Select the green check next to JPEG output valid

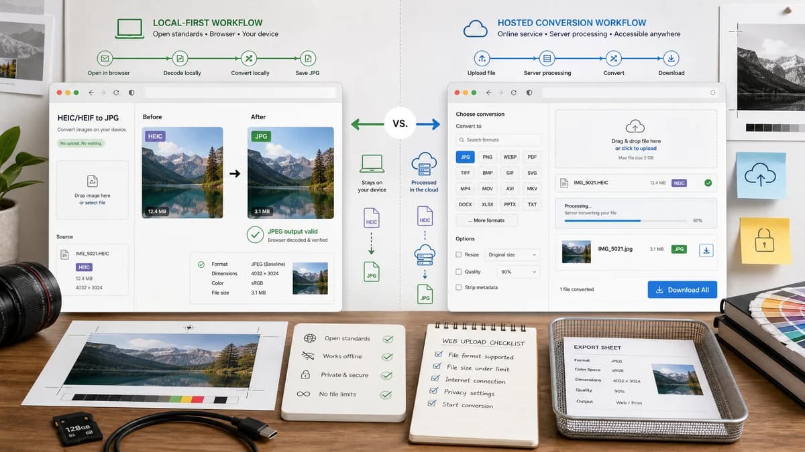click(x=255, y=234)
